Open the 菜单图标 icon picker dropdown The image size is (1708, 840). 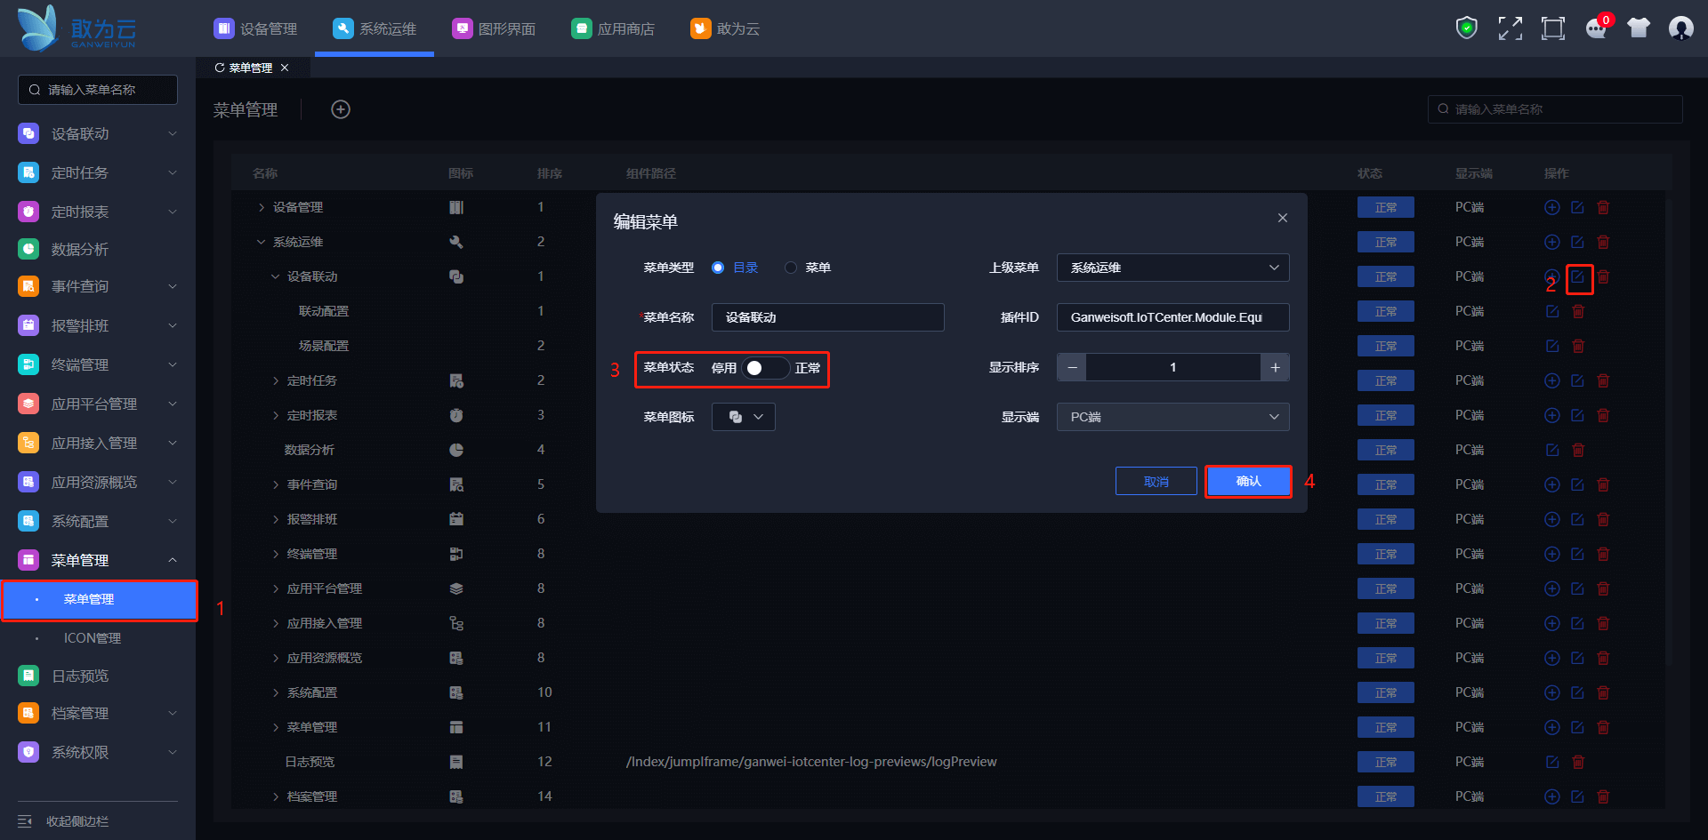tap(744, 417)
